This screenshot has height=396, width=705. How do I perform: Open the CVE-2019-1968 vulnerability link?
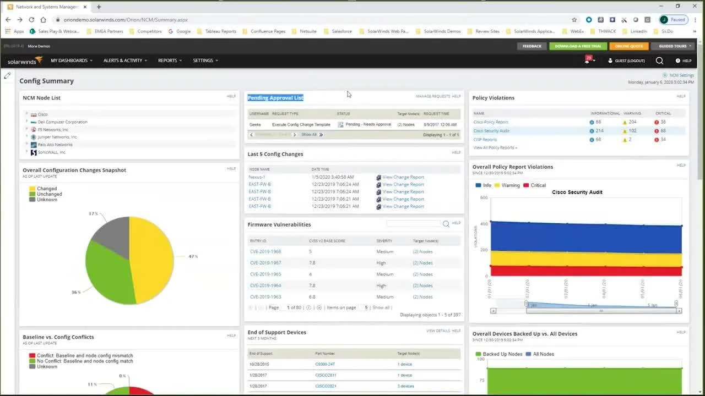[x=265, y=251]
